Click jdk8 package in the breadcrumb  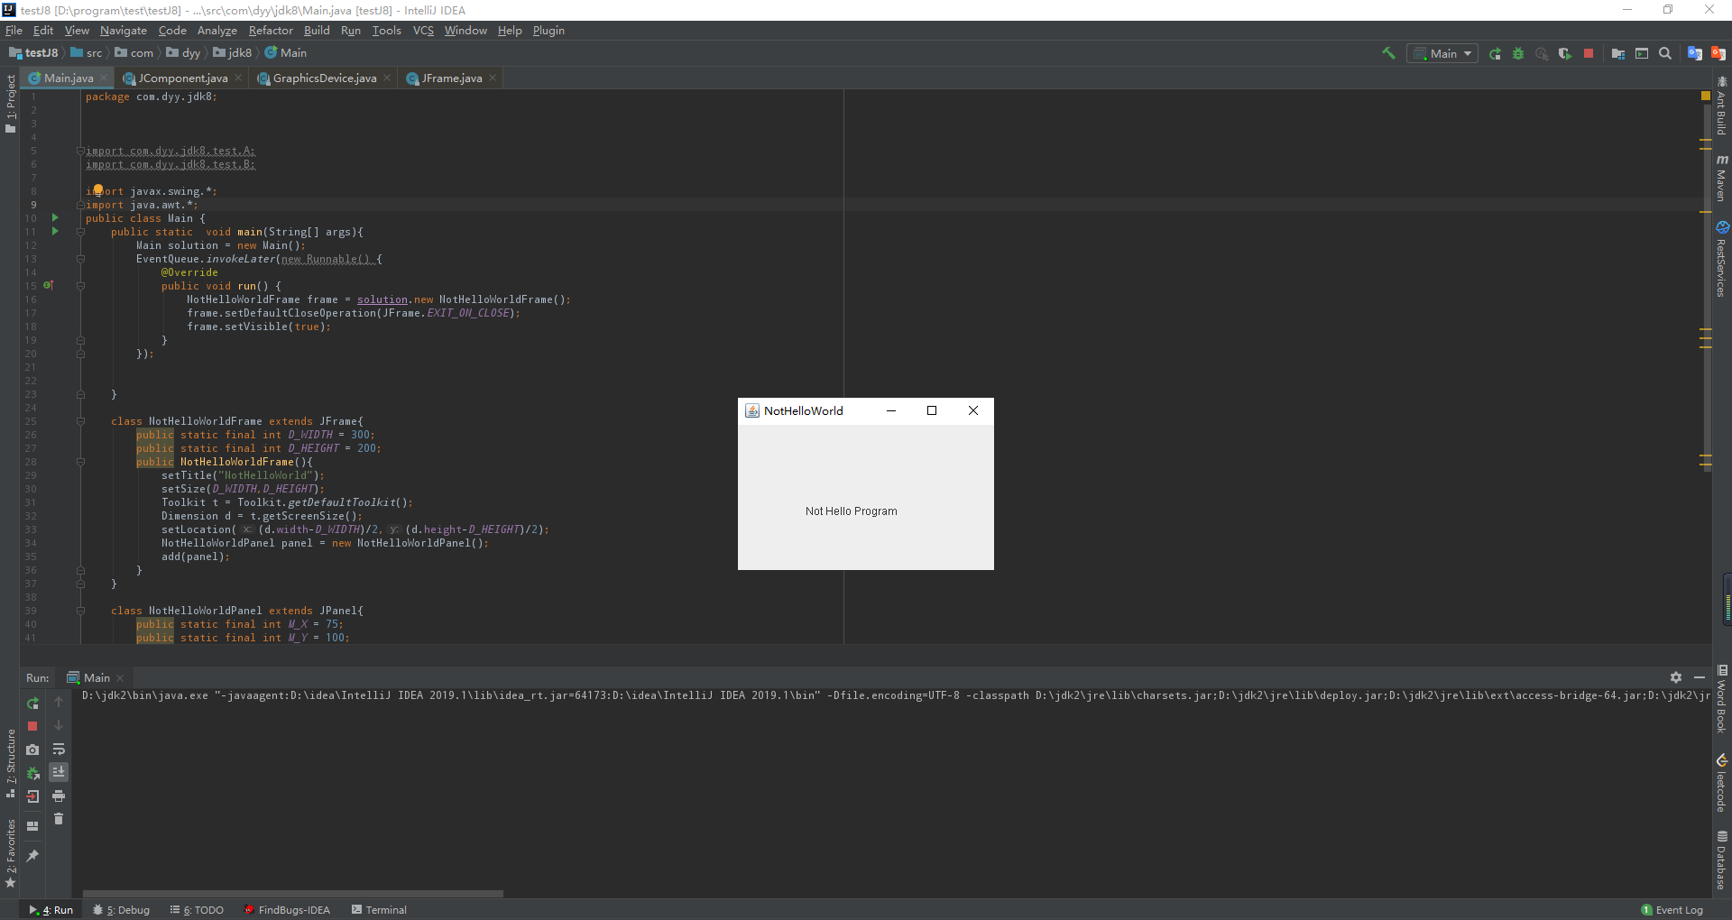[232, 53]
